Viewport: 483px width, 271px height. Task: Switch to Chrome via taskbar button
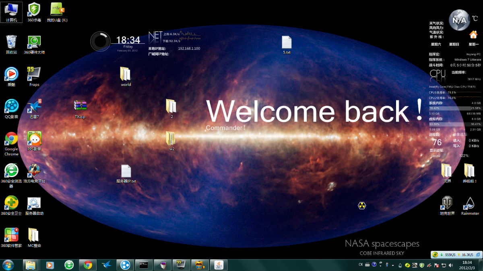click(x=88, y=265)
